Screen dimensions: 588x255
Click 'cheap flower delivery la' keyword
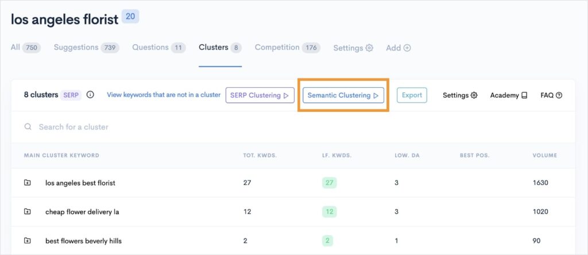(x=82, y=211)
